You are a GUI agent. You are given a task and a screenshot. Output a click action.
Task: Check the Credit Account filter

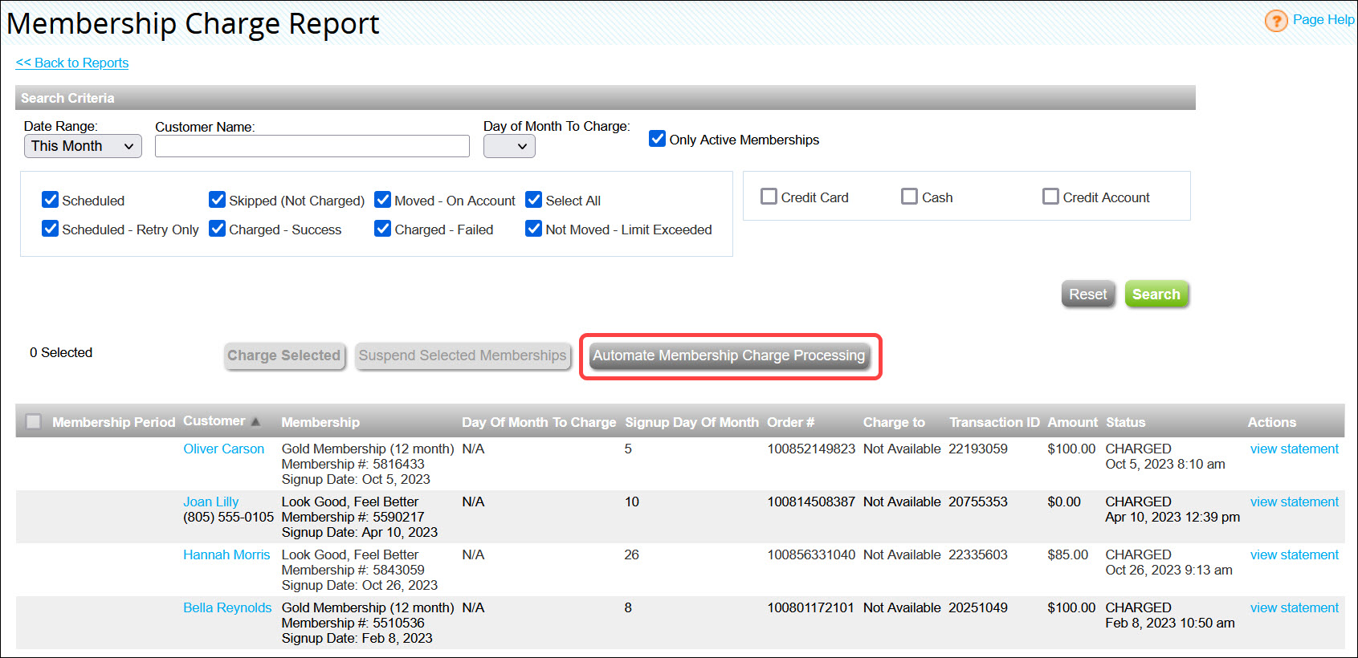[x=1050, y=197]
